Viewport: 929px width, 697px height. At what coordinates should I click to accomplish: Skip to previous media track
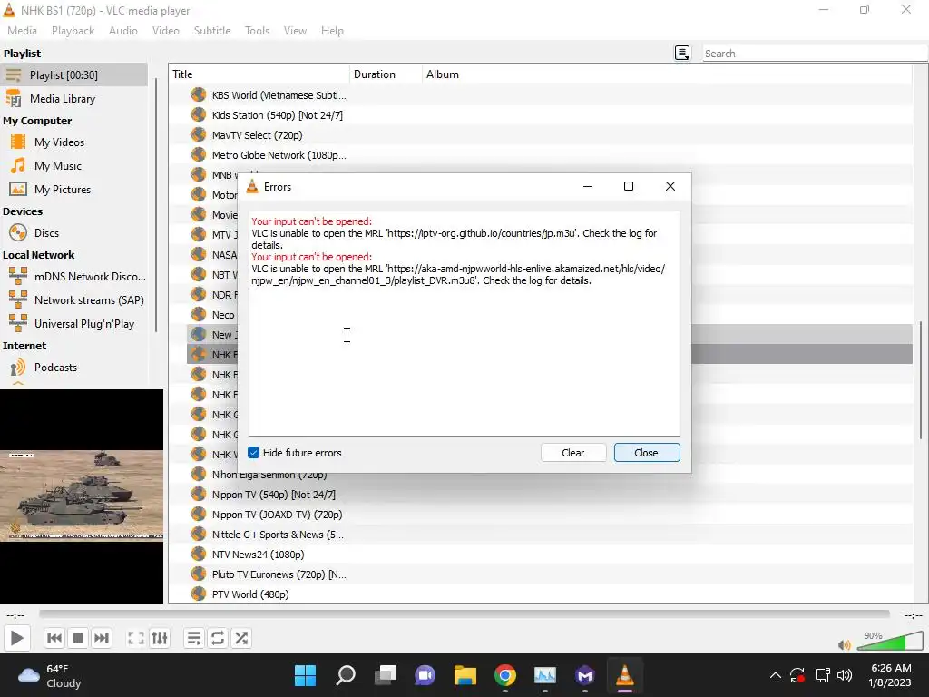(x=54, y=638)
